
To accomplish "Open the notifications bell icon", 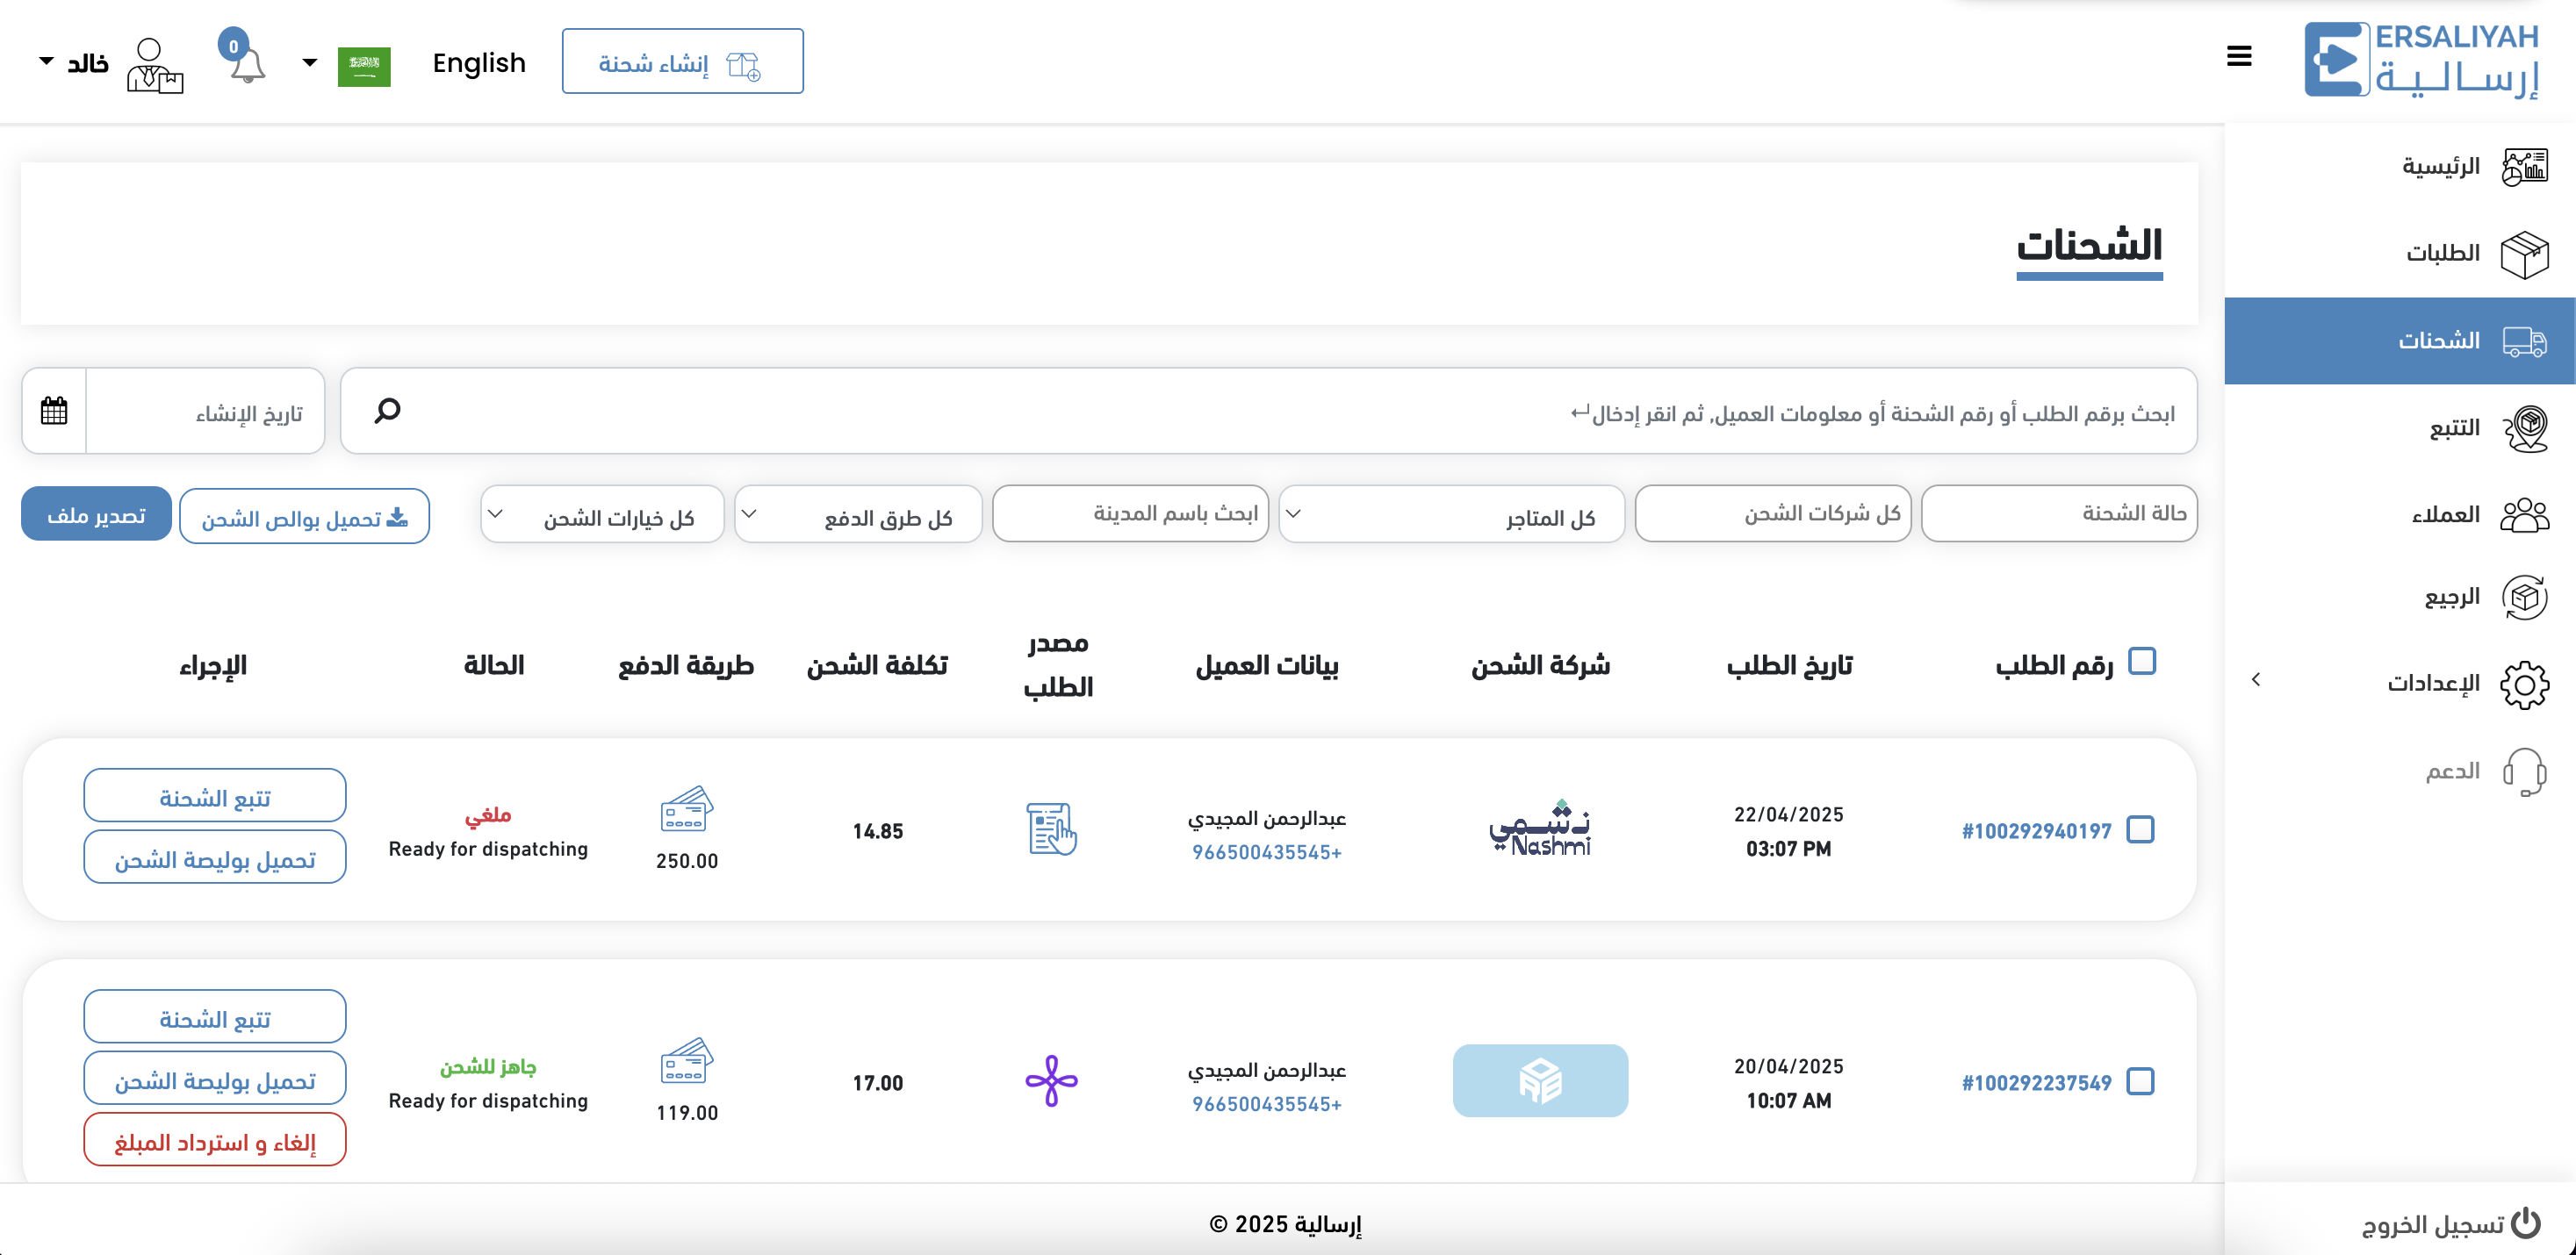I will 246,65.
